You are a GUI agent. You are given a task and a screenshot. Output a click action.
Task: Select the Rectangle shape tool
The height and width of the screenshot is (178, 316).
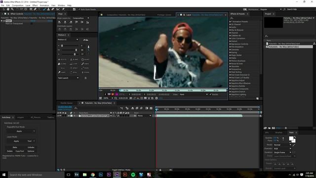(31, 9)
